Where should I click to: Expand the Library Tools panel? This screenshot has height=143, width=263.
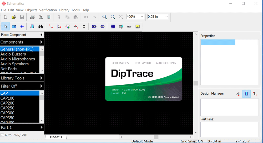22,78
